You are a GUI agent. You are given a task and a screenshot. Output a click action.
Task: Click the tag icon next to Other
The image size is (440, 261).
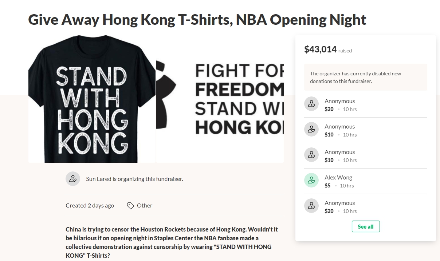130,205
